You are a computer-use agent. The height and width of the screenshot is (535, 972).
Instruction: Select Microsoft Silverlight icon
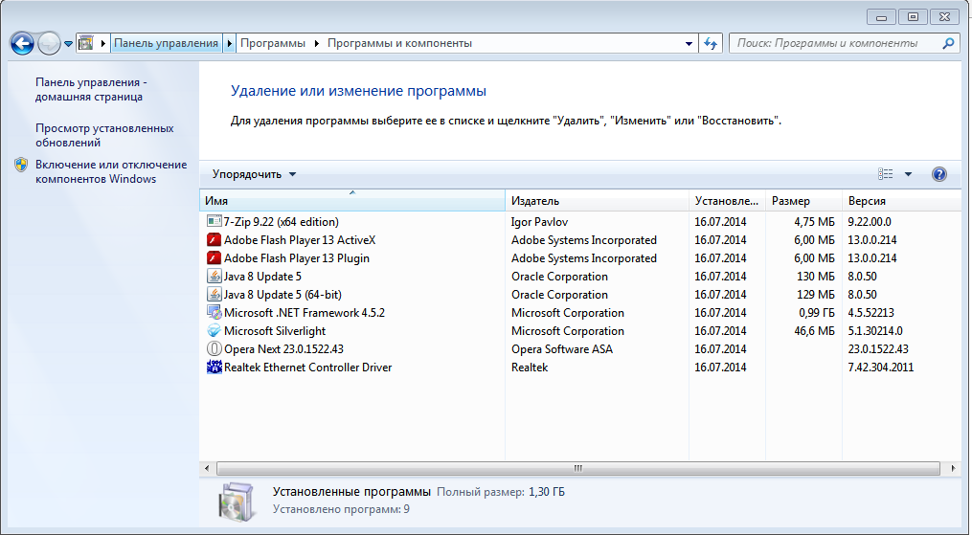(214, 330)
